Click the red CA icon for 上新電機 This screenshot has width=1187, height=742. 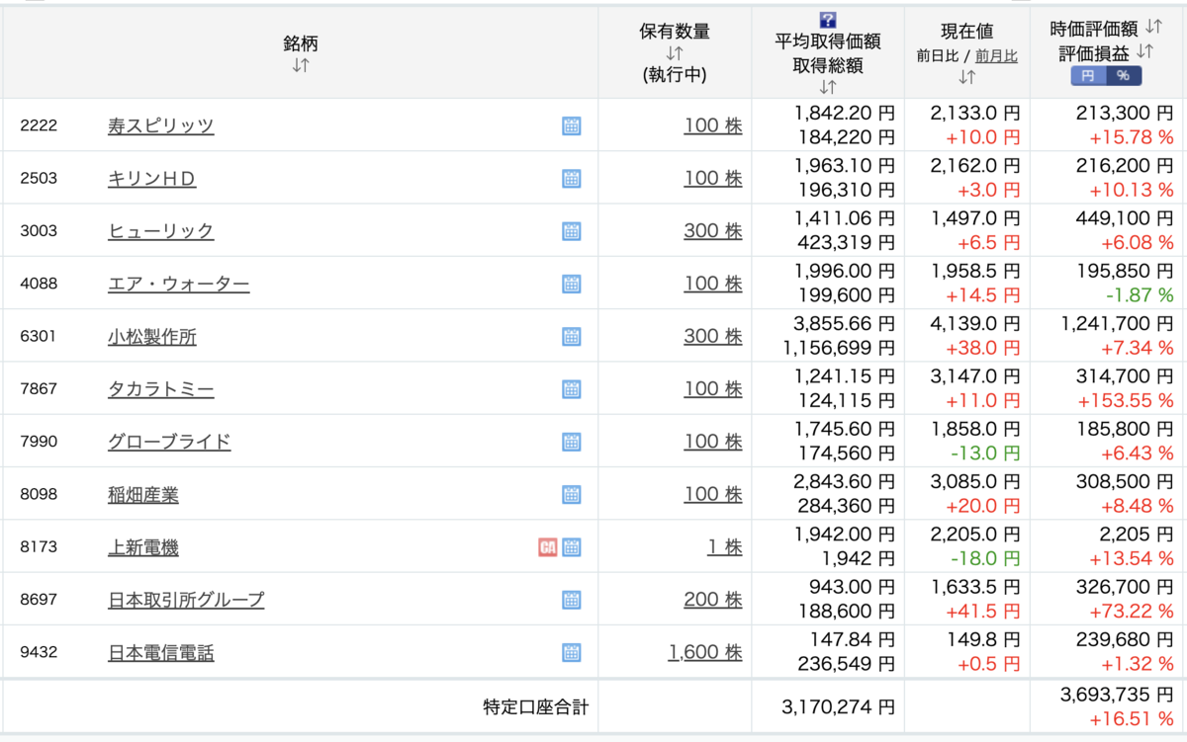pos(547,547)
